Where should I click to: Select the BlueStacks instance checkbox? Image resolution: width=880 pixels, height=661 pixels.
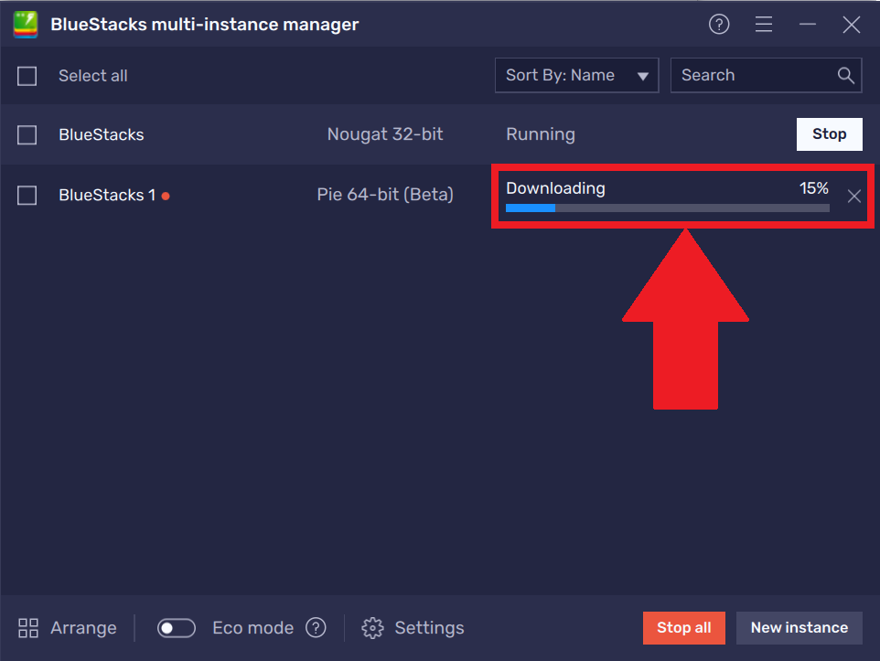27,134
